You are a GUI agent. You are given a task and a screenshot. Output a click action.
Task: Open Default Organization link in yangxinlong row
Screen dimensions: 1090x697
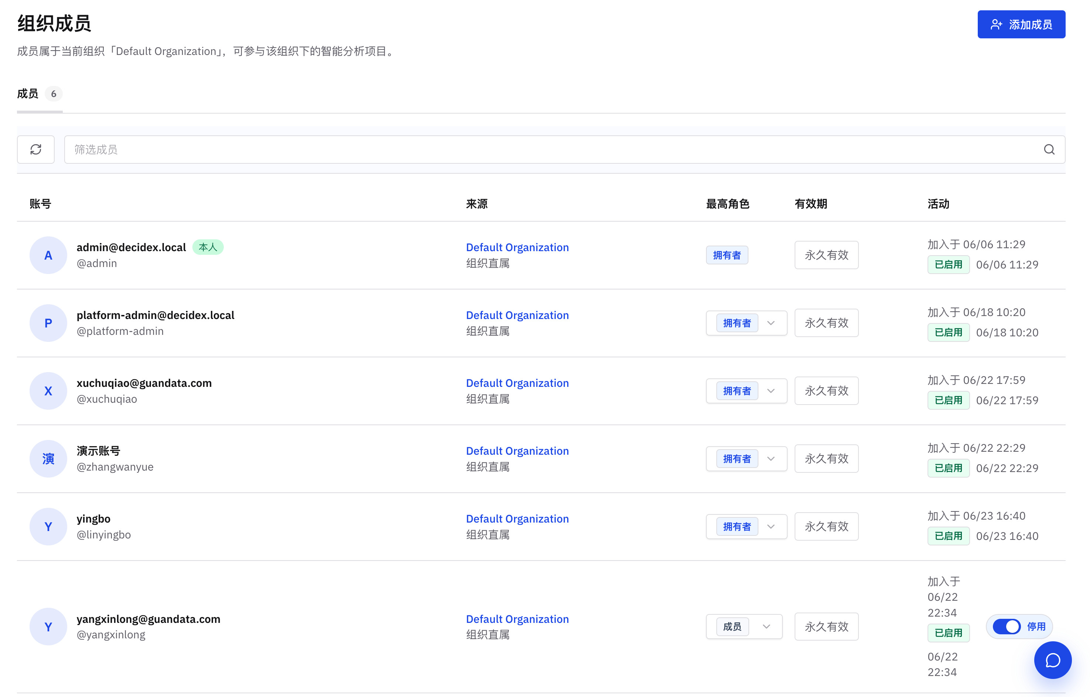517,619
